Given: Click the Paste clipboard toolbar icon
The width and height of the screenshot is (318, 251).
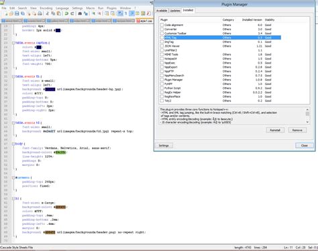Looking at the screenshot, I should coord(59,13).
